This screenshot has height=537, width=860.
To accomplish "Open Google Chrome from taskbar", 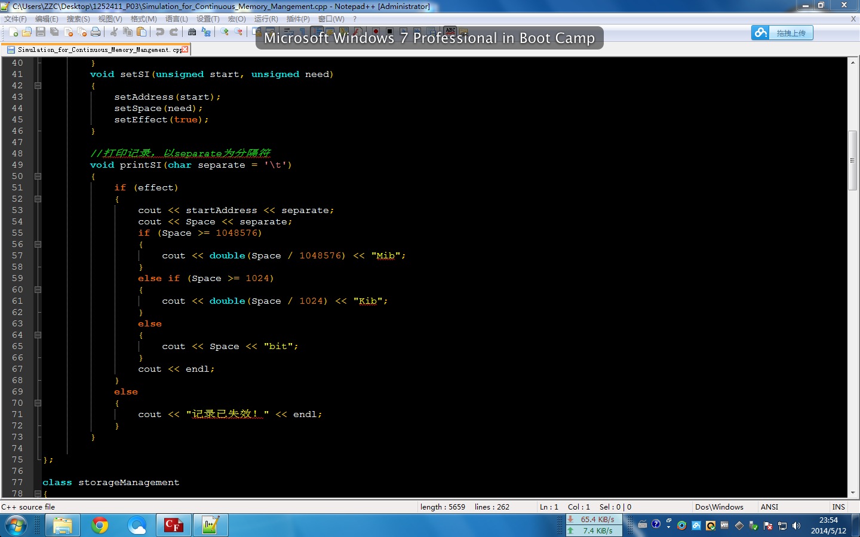I will click(100, 525).
